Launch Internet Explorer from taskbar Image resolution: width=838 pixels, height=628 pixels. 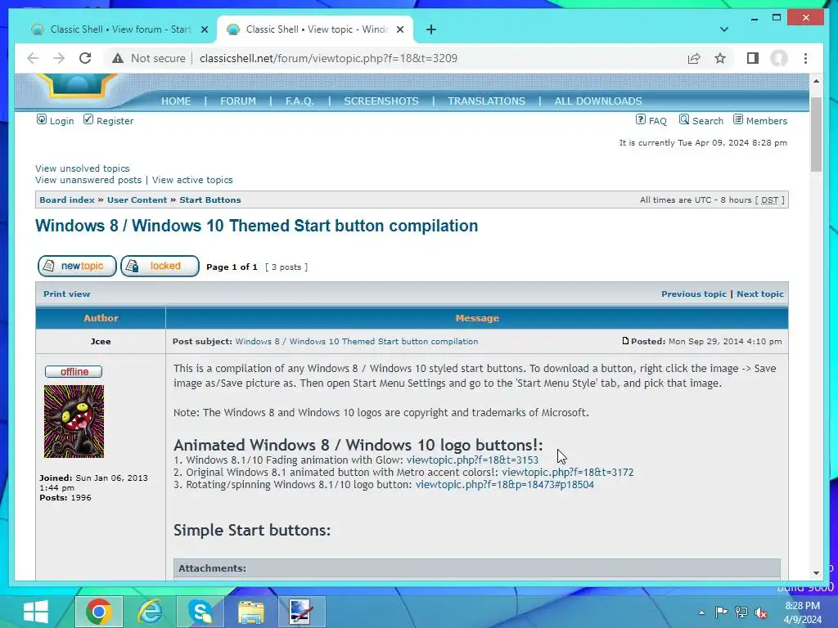(150, 612)
